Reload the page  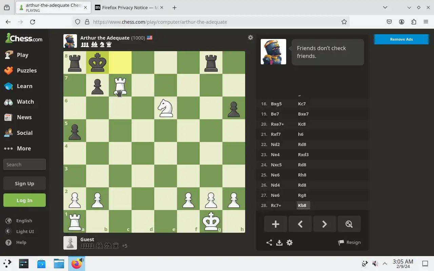[33, 22]
